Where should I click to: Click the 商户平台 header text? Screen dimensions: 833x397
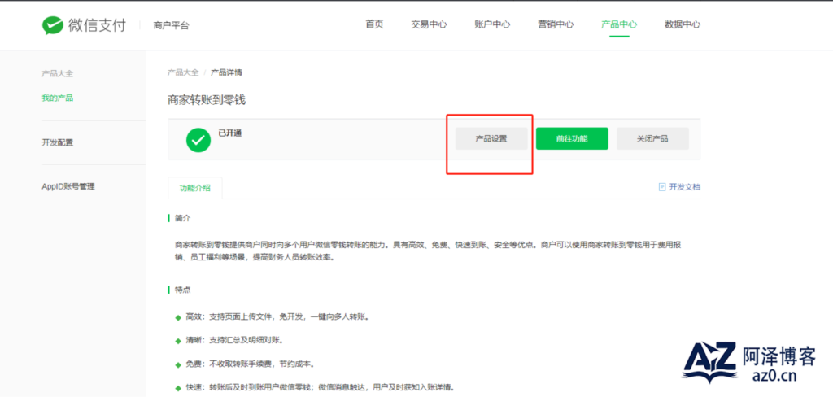click(x=171, y=25)
